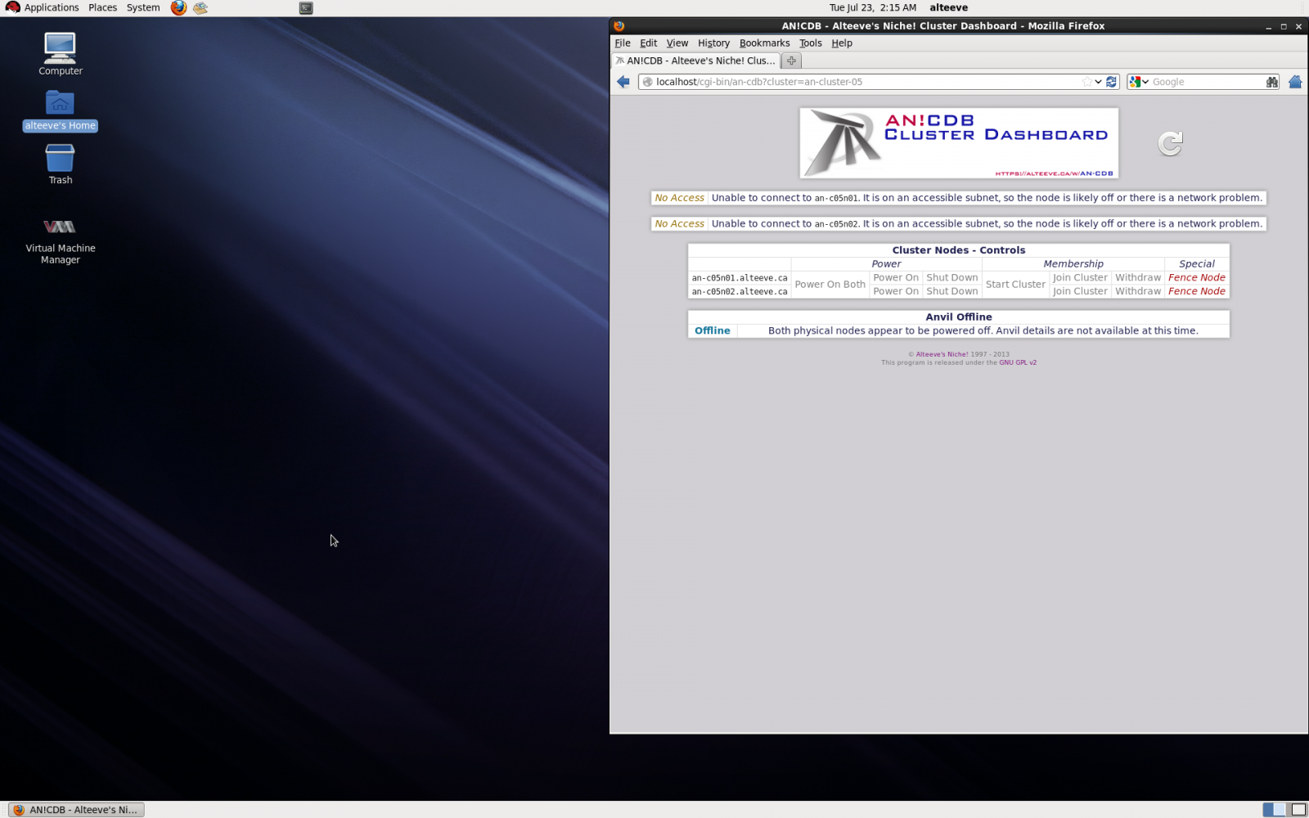Open the Bookmarks menu in Firefox
The width and height of the screenshot is (1309, 818).
click(764, 43)
